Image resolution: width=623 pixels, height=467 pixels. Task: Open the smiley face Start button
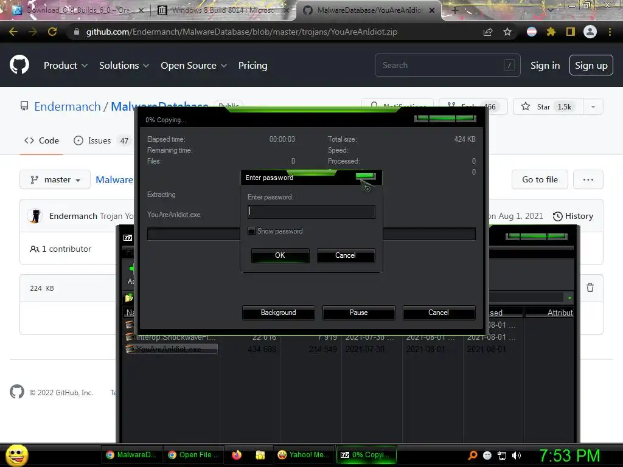16,455
